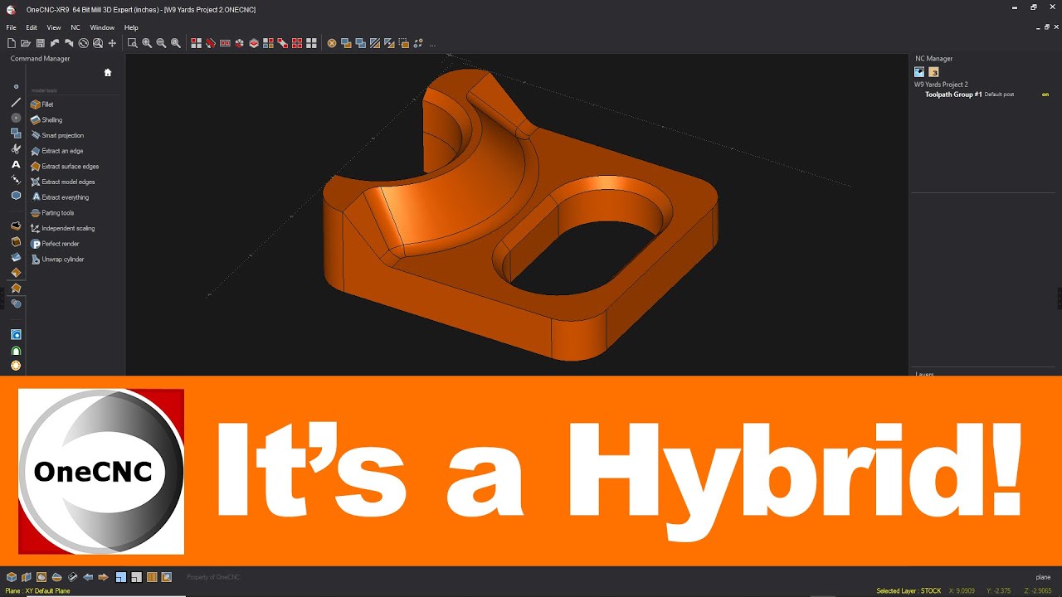Click the OneCNC logo thumbnail

coord(101,471)
